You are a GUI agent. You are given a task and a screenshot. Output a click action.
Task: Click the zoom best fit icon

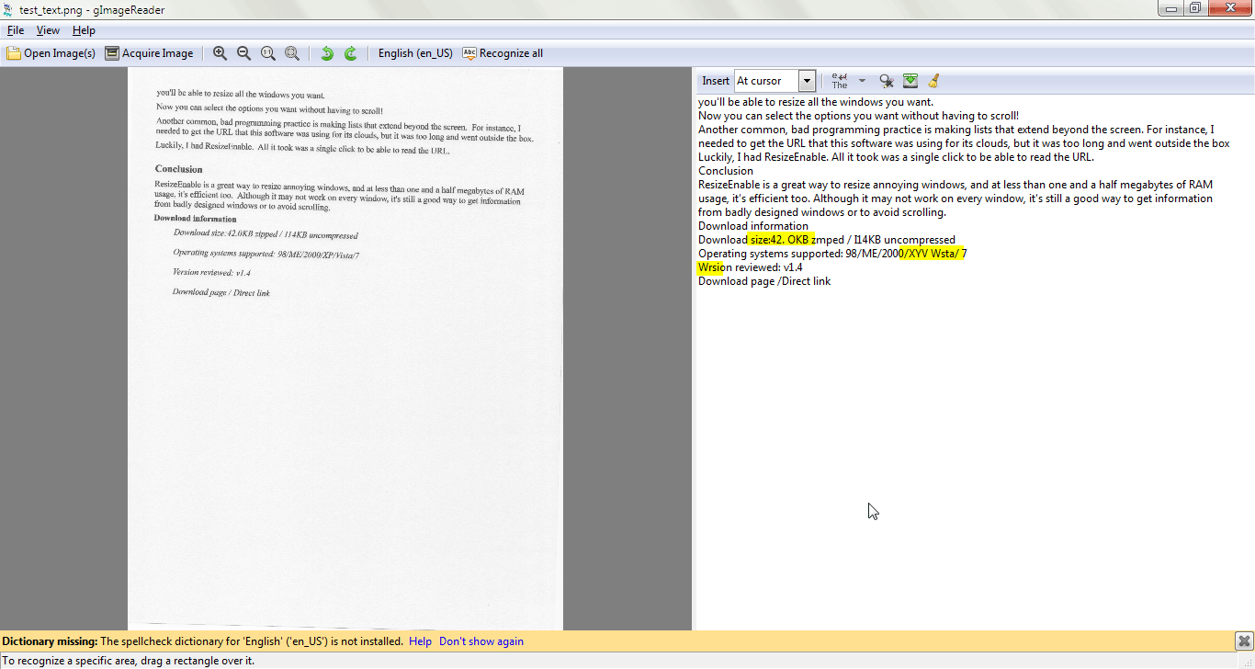[291, 53]
